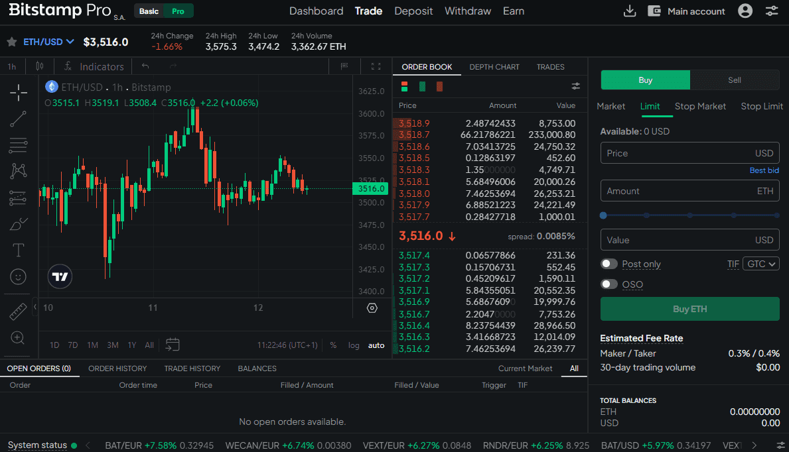This screenshot has width=789, height=452.
Task: Open the Balances tab
Action: [257, 368]
